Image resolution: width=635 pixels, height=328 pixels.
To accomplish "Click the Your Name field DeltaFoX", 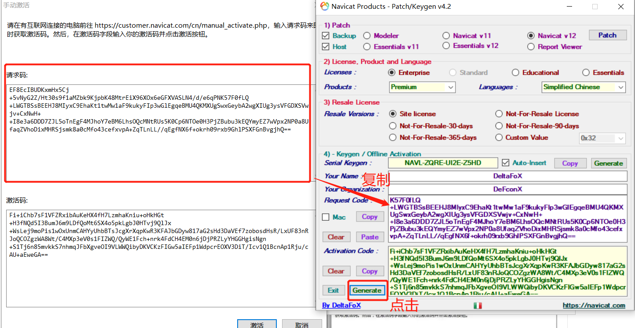I will tap(507, 176).
